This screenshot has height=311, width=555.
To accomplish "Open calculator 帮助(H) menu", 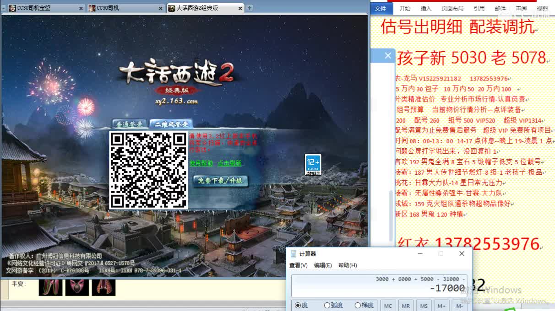I will [x=348, y=265].
